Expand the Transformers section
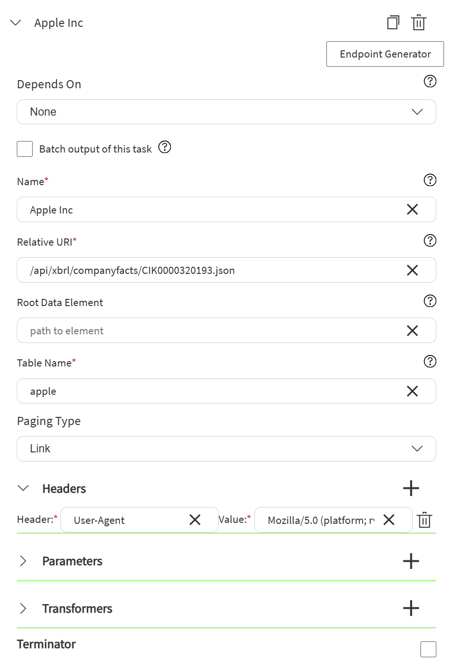This screenshot has width=456, height=663. click(23, 608)
